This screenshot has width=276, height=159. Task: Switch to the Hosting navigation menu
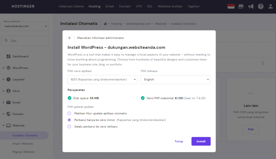pyautogui.click(x=94, y=6)
